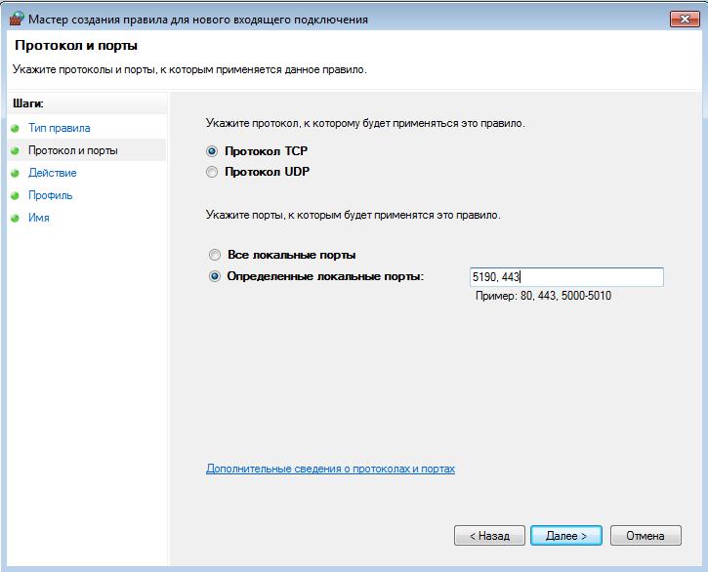This screenshot has width=708, height=572.
Task: Click the Протокол и порты page heading
Action: (76, 46)
